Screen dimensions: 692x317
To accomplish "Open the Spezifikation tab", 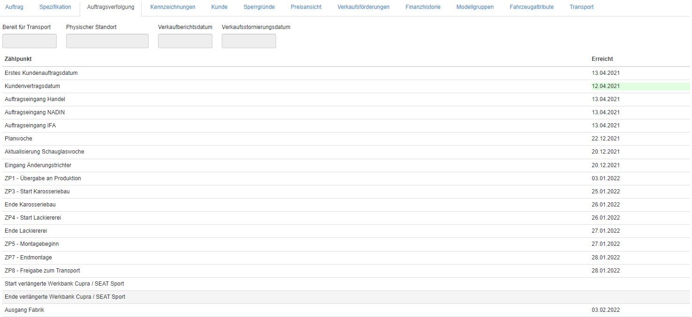I will point(55,7).
